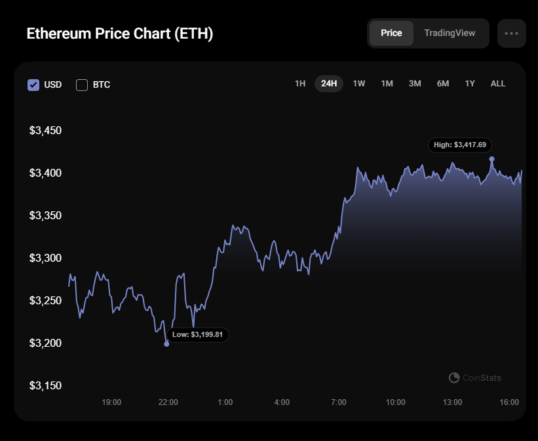Select the 24H timeframe
The width and height of the screenshot is (538, 441).
pyautogui.click(x=328, y=84)
